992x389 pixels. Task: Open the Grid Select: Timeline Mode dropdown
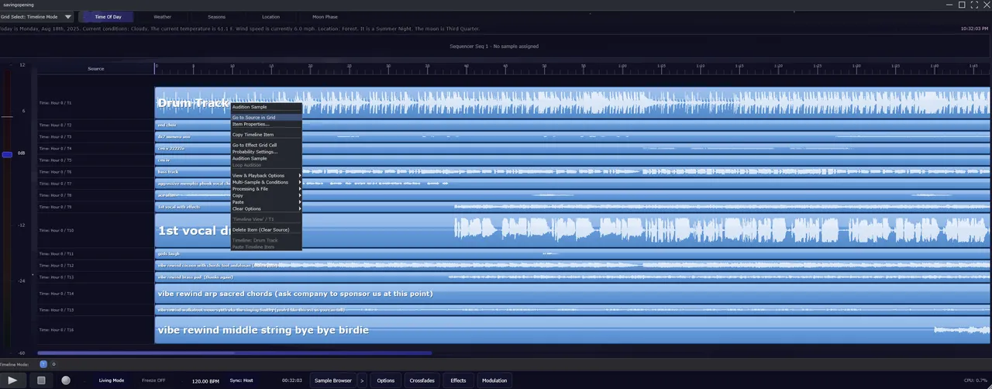click(x=36, y=16)
